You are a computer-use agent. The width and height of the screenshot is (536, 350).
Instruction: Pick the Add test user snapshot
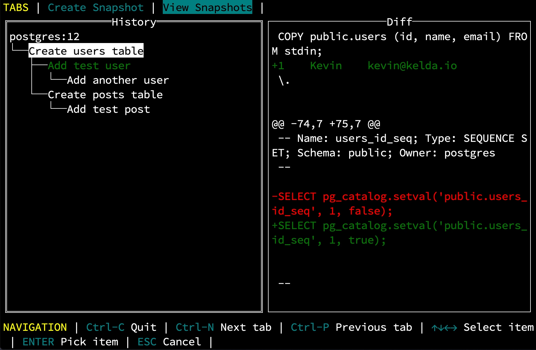click(x=89, y=66)
